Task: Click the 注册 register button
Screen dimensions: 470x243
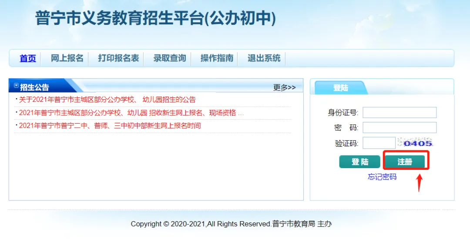Action: tap(405, 162)
